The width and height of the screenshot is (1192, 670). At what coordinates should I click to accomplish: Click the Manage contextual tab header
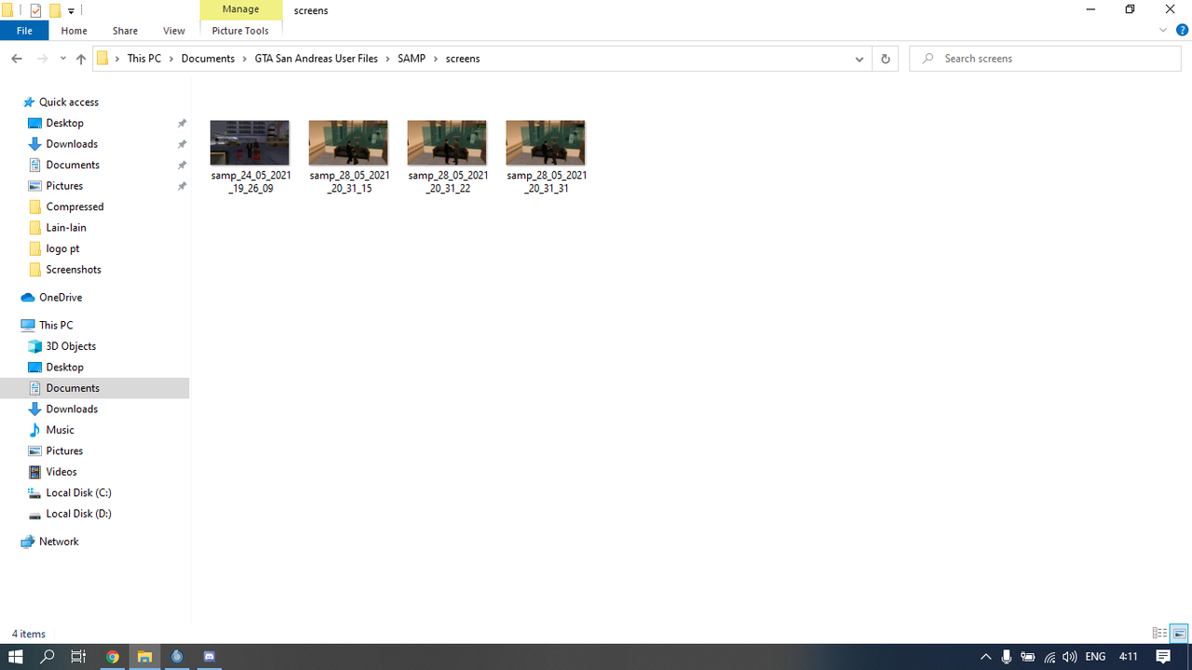[240, 9]
